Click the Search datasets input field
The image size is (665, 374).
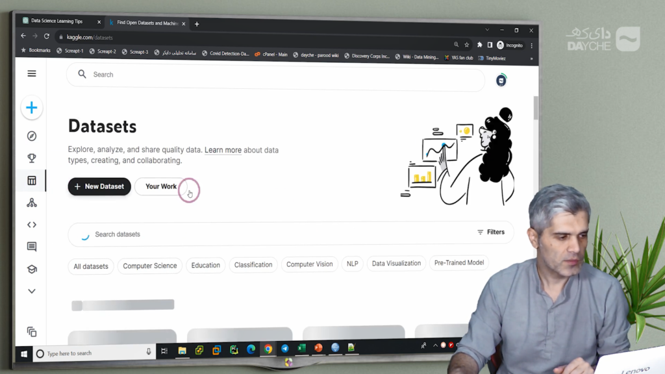point(260,234)
